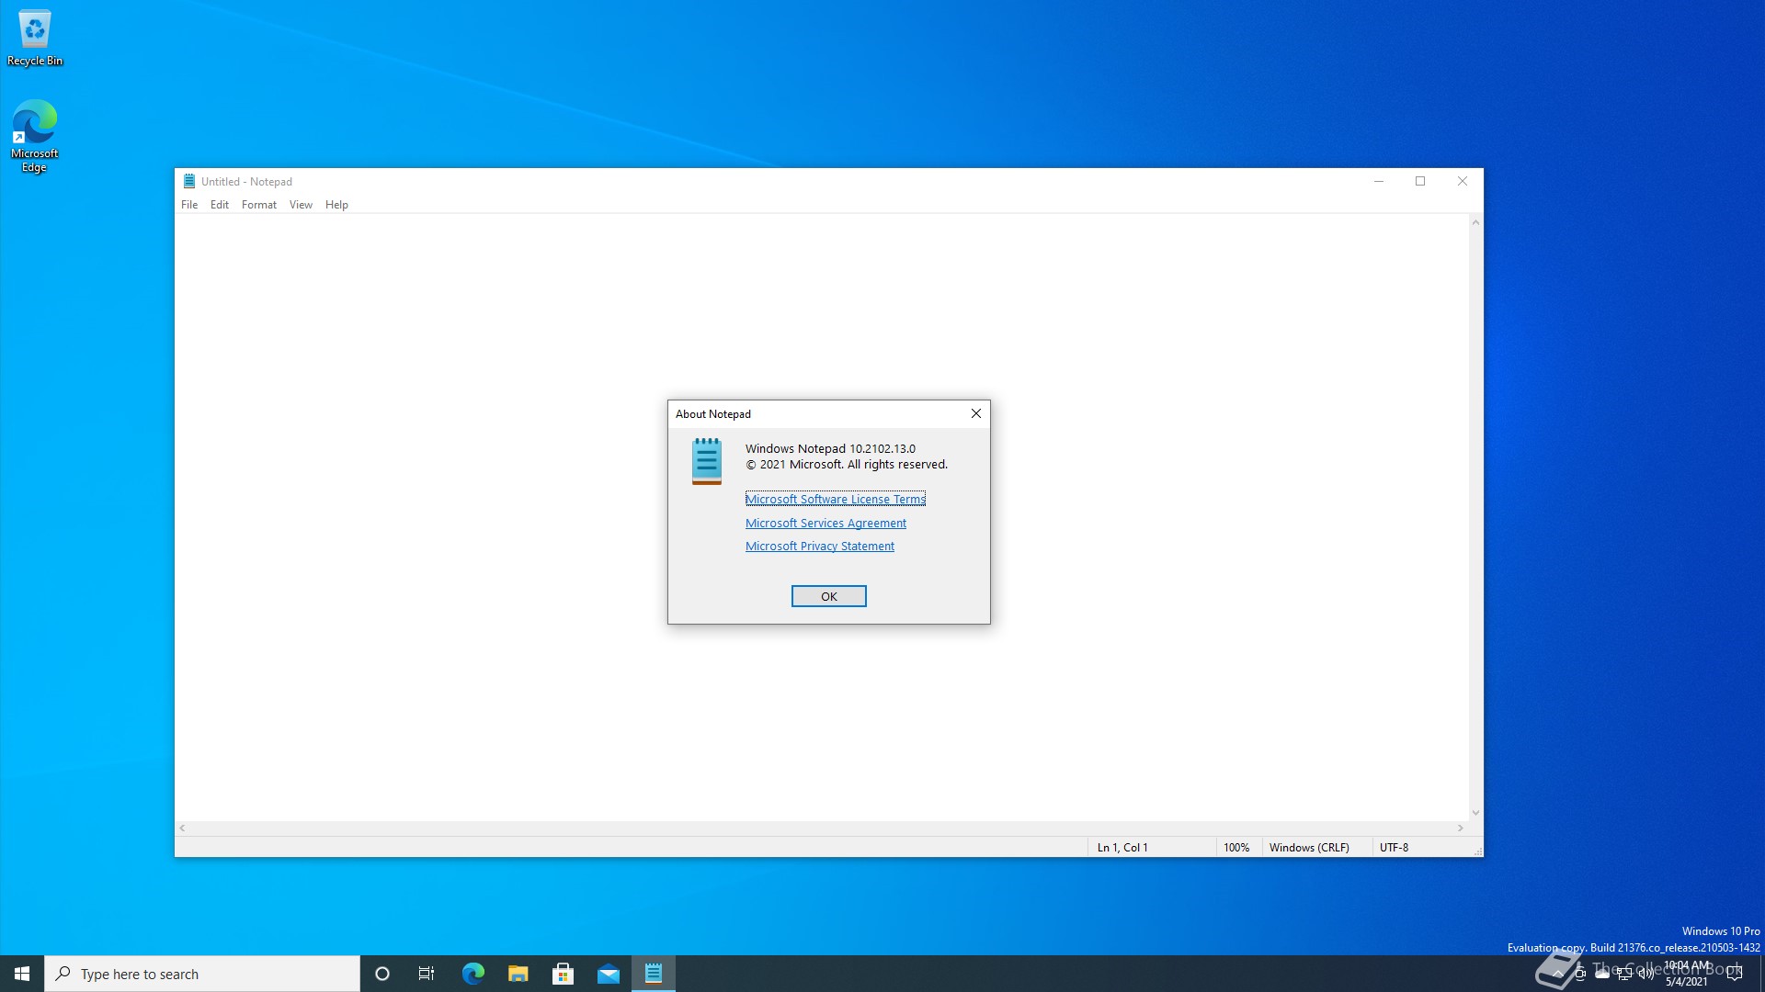Image resolution: width=1765 pixels, height=992 pixels.
Task: Open the Recycle Bin desktop icon
Action: click(35, 38)
